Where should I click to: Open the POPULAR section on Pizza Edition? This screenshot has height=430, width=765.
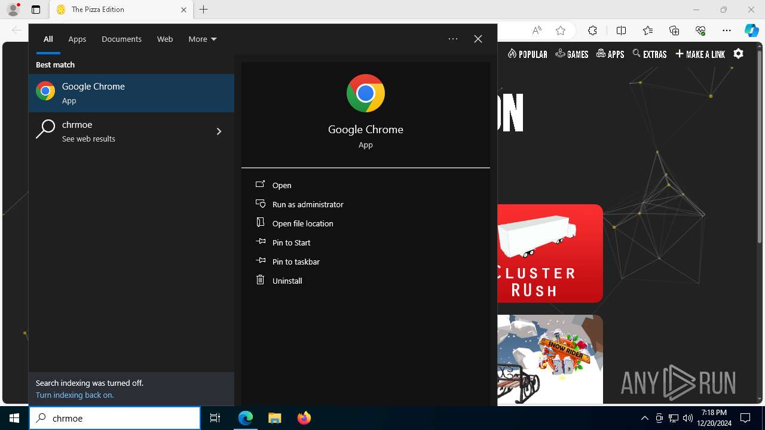[x=528, y=54]
